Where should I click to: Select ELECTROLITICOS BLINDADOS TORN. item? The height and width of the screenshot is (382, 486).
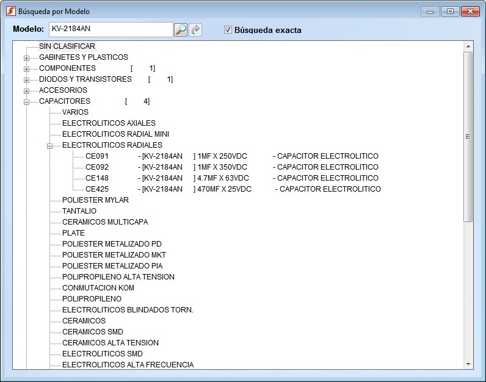tap(128, 310)
